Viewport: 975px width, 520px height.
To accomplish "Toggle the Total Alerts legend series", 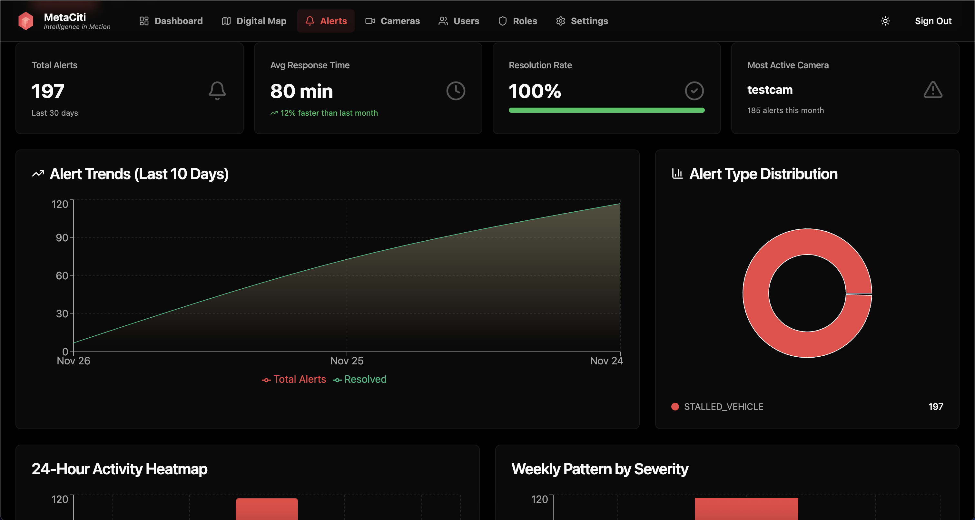I will [294, 379].
